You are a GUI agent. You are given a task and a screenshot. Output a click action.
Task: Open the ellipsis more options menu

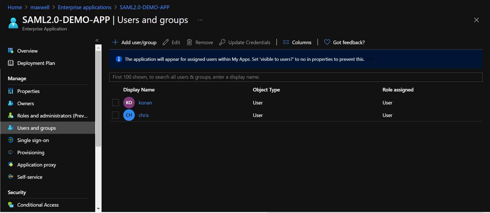coord(200,20)
